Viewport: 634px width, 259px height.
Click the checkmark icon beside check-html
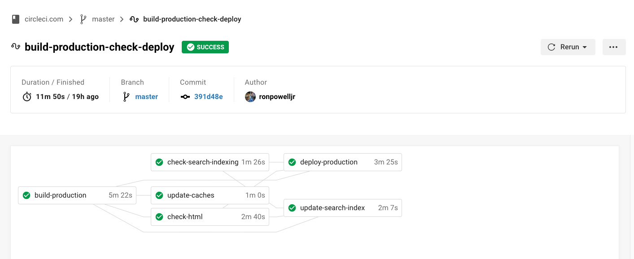[x=159, y=217]
